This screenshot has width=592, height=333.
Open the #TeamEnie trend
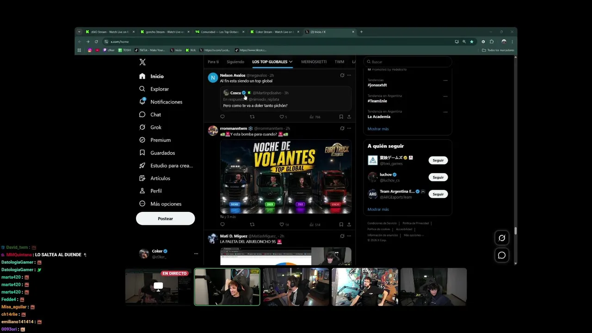[377, 101]
